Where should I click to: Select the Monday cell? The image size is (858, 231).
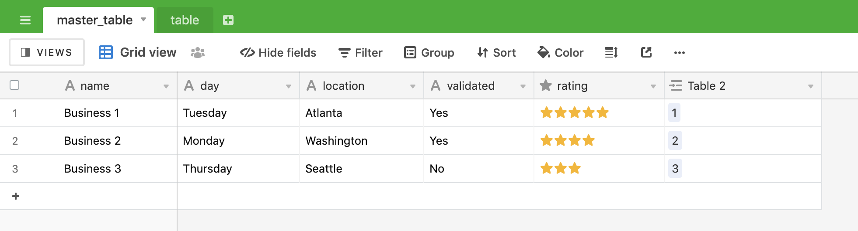238,141
